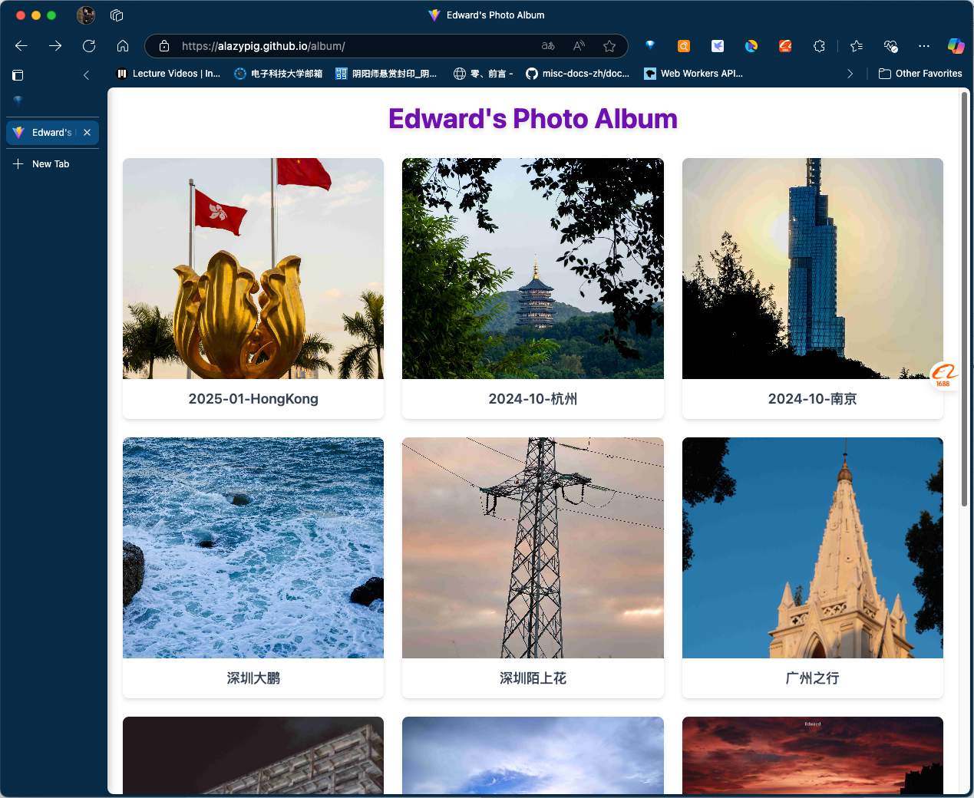Refresh the photo album page
Screen dimensions: 974x798
(89, 46)
